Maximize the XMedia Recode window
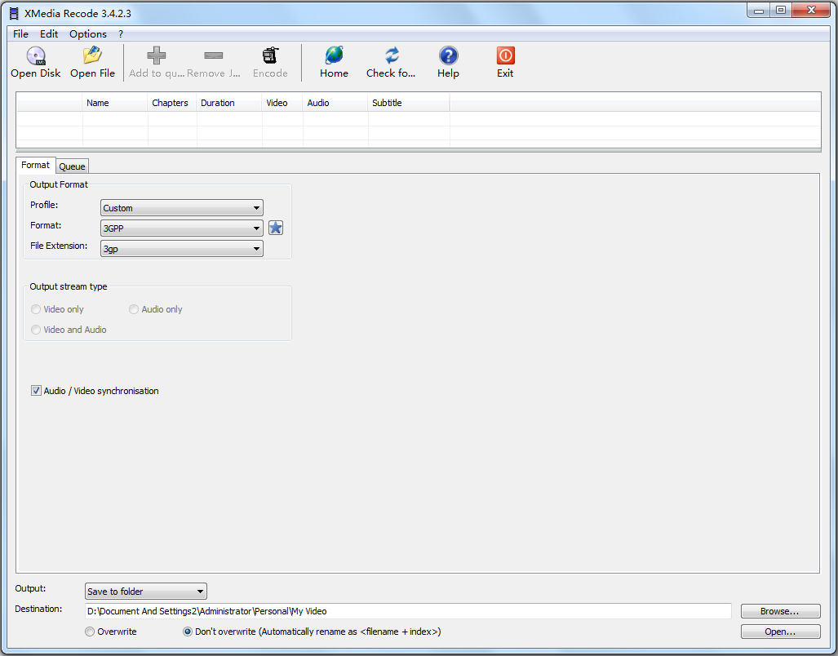 (x=781, y=10)
